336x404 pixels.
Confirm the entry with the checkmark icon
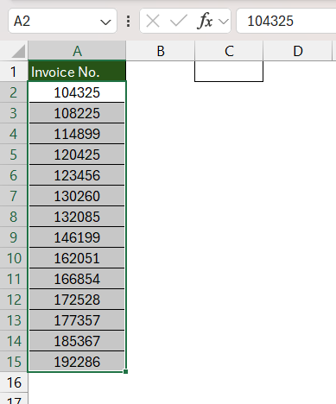pyautogui.click(x=179, y=22)
